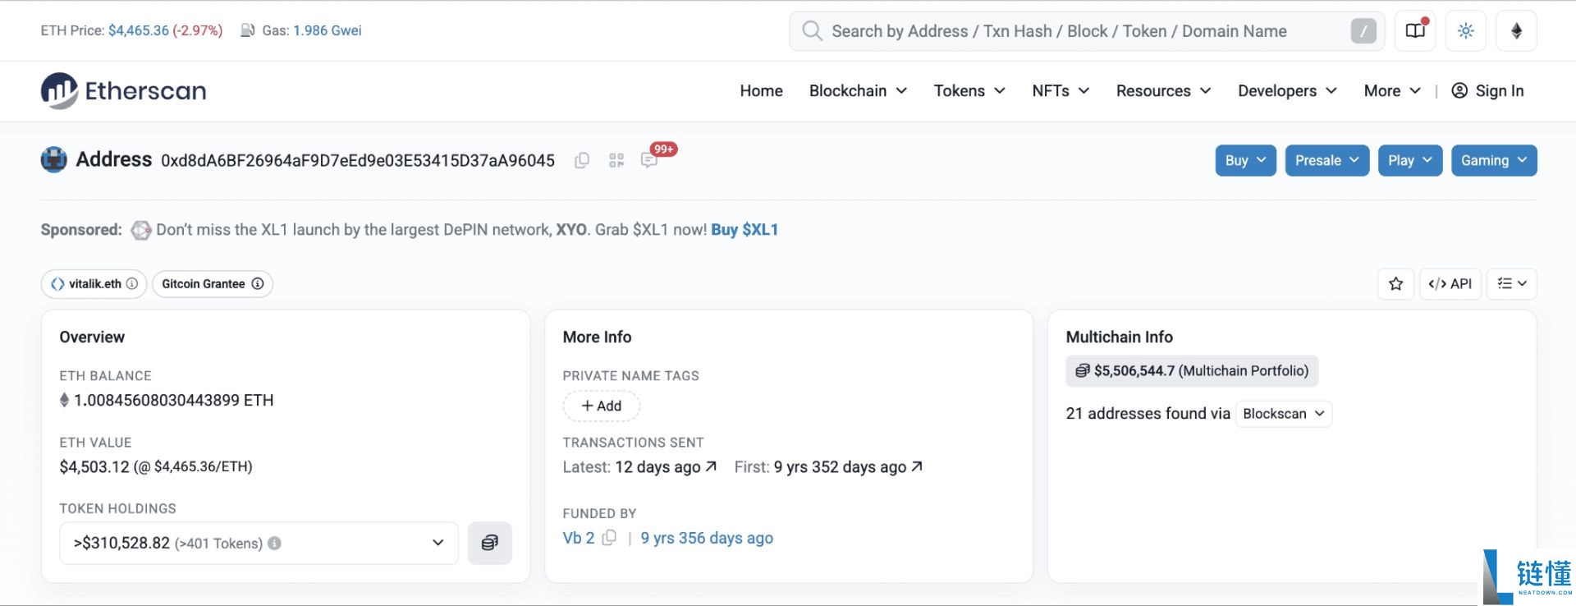Click the Etherscan logo
Screen dimensions: 1576x606
coord(123,90)
